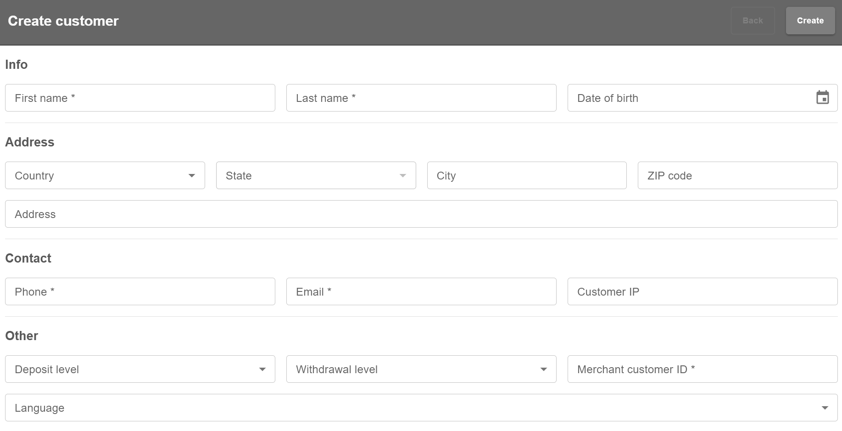The height and width of the screenshot is (431, 842).
Task: Focus the First name field
Action: [x=140, y=98]
